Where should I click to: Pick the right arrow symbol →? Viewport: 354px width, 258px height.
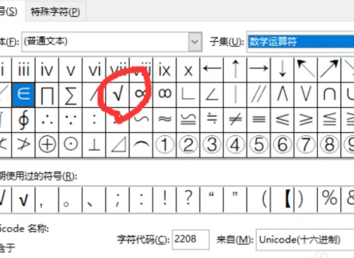259,70
